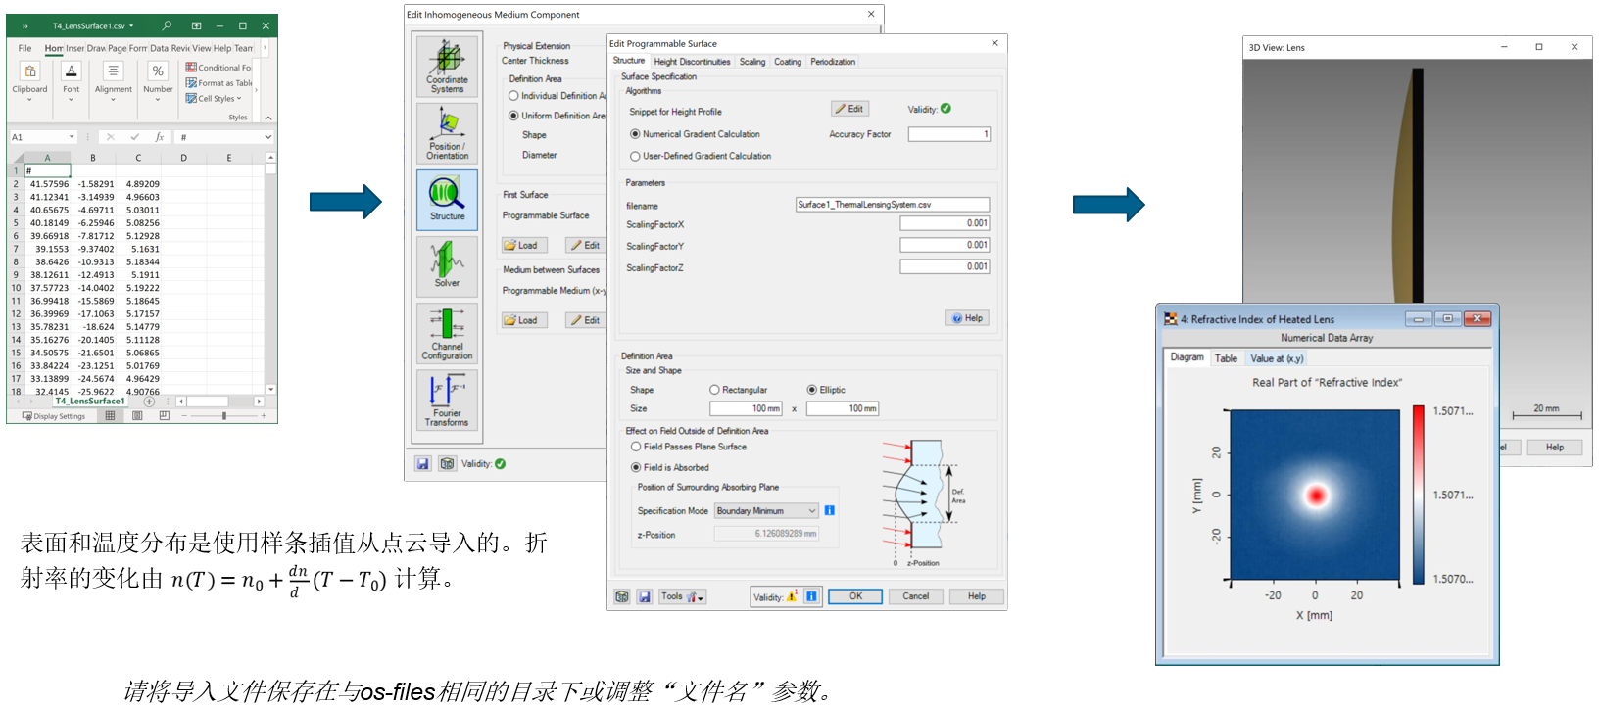The width and height of the screenshot is (1599, 709).
Task: Click the refractive index color scale bar
Action: click(x=1418, y=495)
